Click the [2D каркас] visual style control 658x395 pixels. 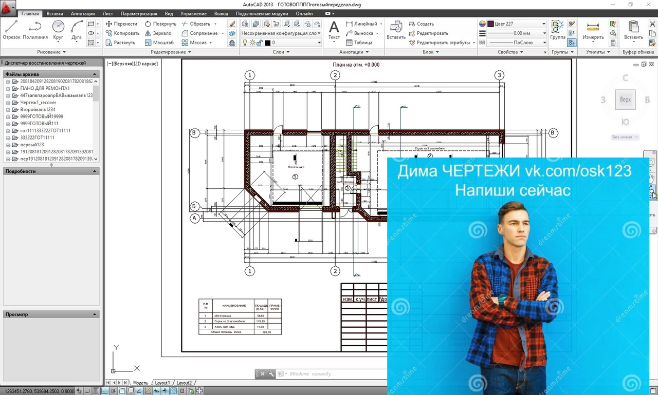point(145,64)
